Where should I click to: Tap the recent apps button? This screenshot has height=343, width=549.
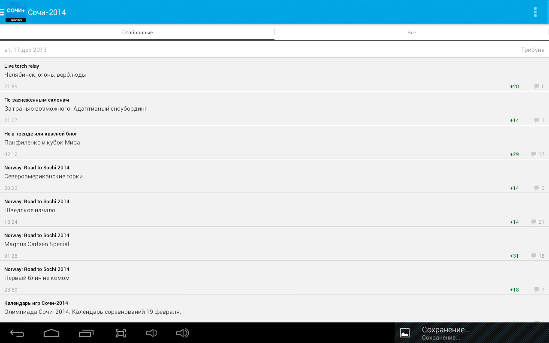[x=86, y=333]
